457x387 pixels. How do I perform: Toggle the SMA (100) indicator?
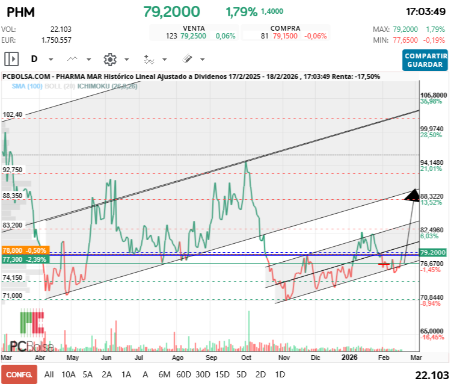pyautogui.click(x=27, y=86)
